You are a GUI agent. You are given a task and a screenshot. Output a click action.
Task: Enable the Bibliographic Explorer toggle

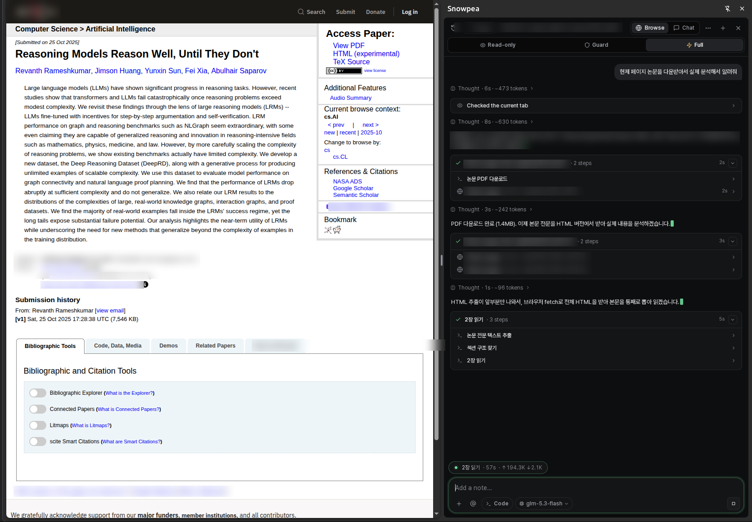(38, 393)
